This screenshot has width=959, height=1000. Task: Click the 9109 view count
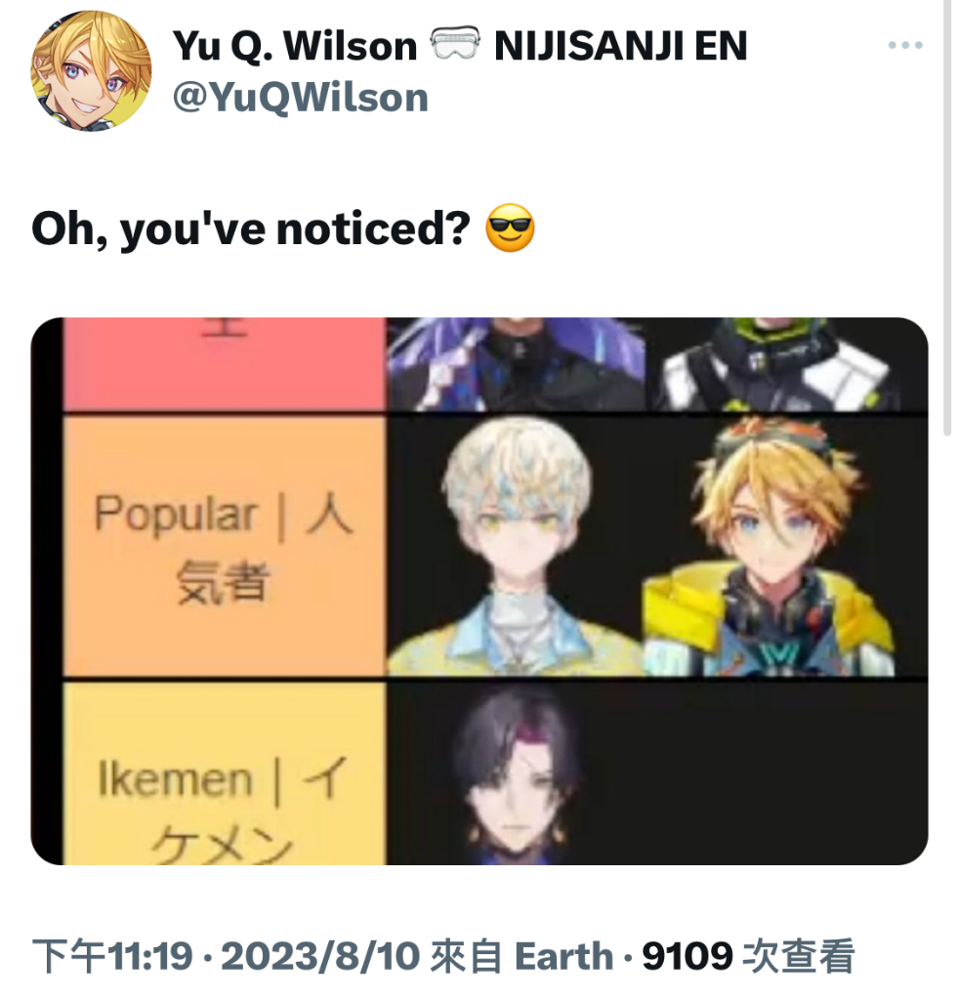(x=688, y=957)
